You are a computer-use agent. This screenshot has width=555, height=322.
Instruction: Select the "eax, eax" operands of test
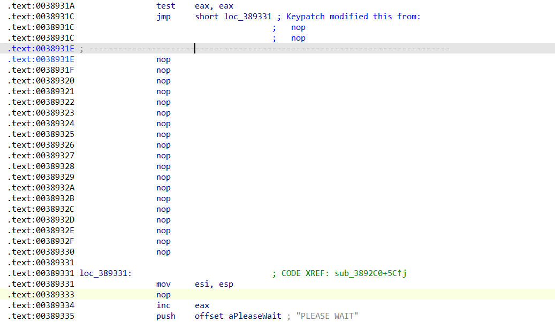(214, 6)
